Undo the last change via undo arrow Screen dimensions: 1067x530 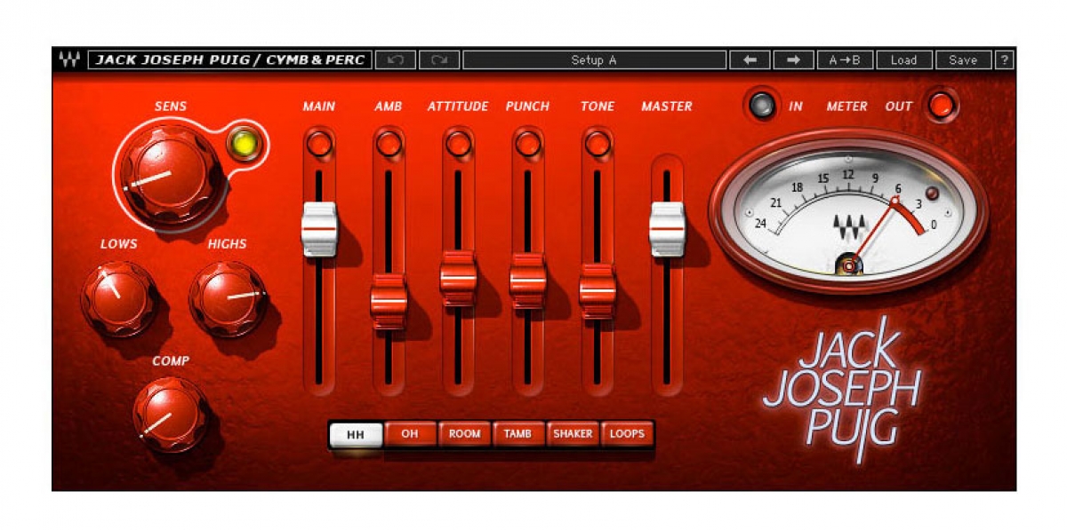click(x=396, y=60)
